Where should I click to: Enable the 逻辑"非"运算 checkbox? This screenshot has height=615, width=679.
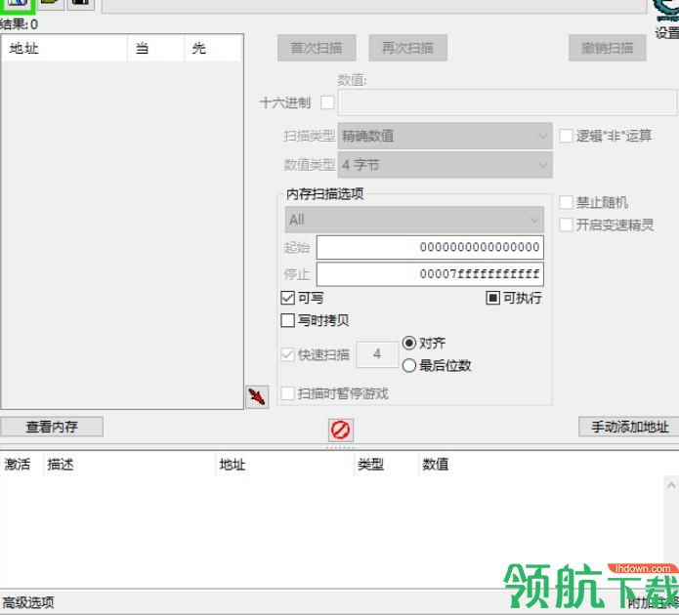pyautogui.click(x=566, y=136)
